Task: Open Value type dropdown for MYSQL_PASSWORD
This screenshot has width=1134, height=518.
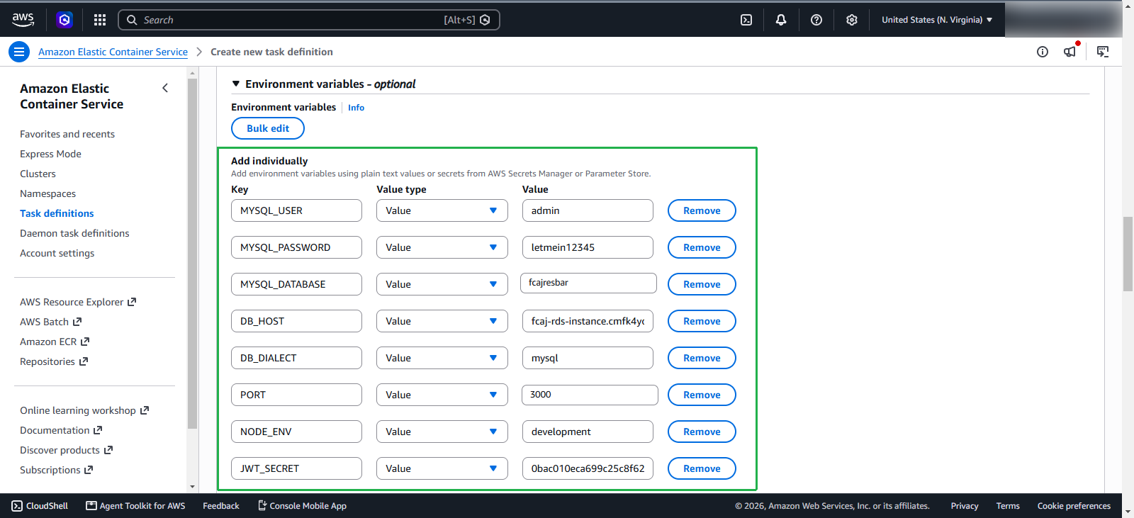Action: click(442, 247)
